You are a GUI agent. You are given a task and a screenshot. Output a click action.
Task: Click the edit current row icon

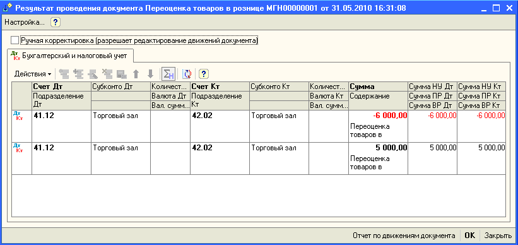click(x=93, y=74)
